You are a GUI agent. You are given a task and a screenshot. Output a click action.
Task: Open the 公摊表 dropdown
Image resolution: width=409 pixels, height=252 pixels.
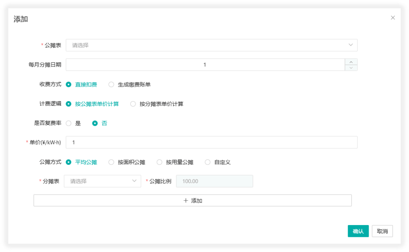(x=211, y=45)
